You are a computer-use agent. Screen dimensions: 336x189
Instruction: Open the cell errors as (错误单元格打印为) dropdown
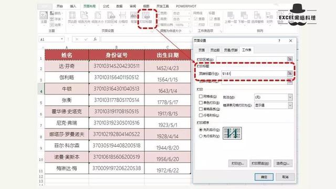coord(273,106)
